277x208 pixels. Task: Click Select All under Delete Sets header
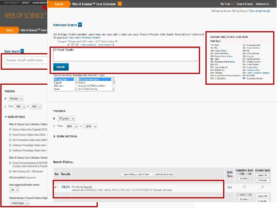tap(262, 175)
